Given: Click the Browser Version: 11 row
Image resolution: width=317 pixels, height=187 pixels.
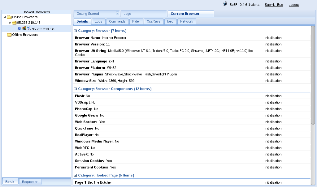Looking at the screenshot, I should [x=192, y=44].
